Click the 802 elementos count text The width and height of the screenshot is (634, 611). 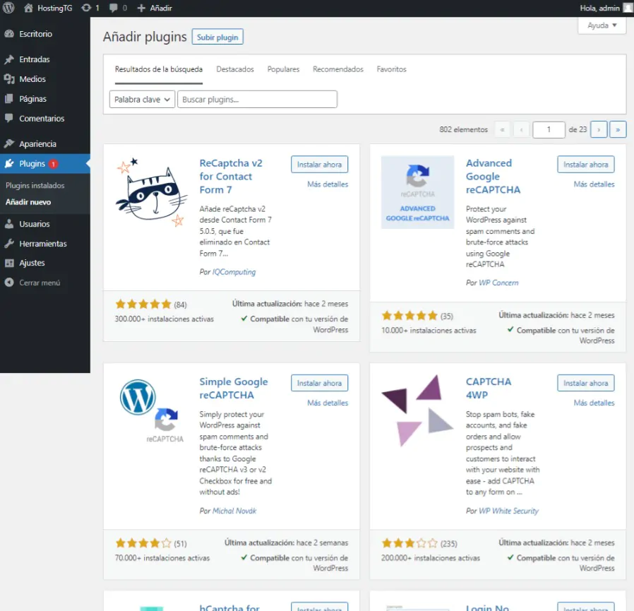[x=463, y=130]
